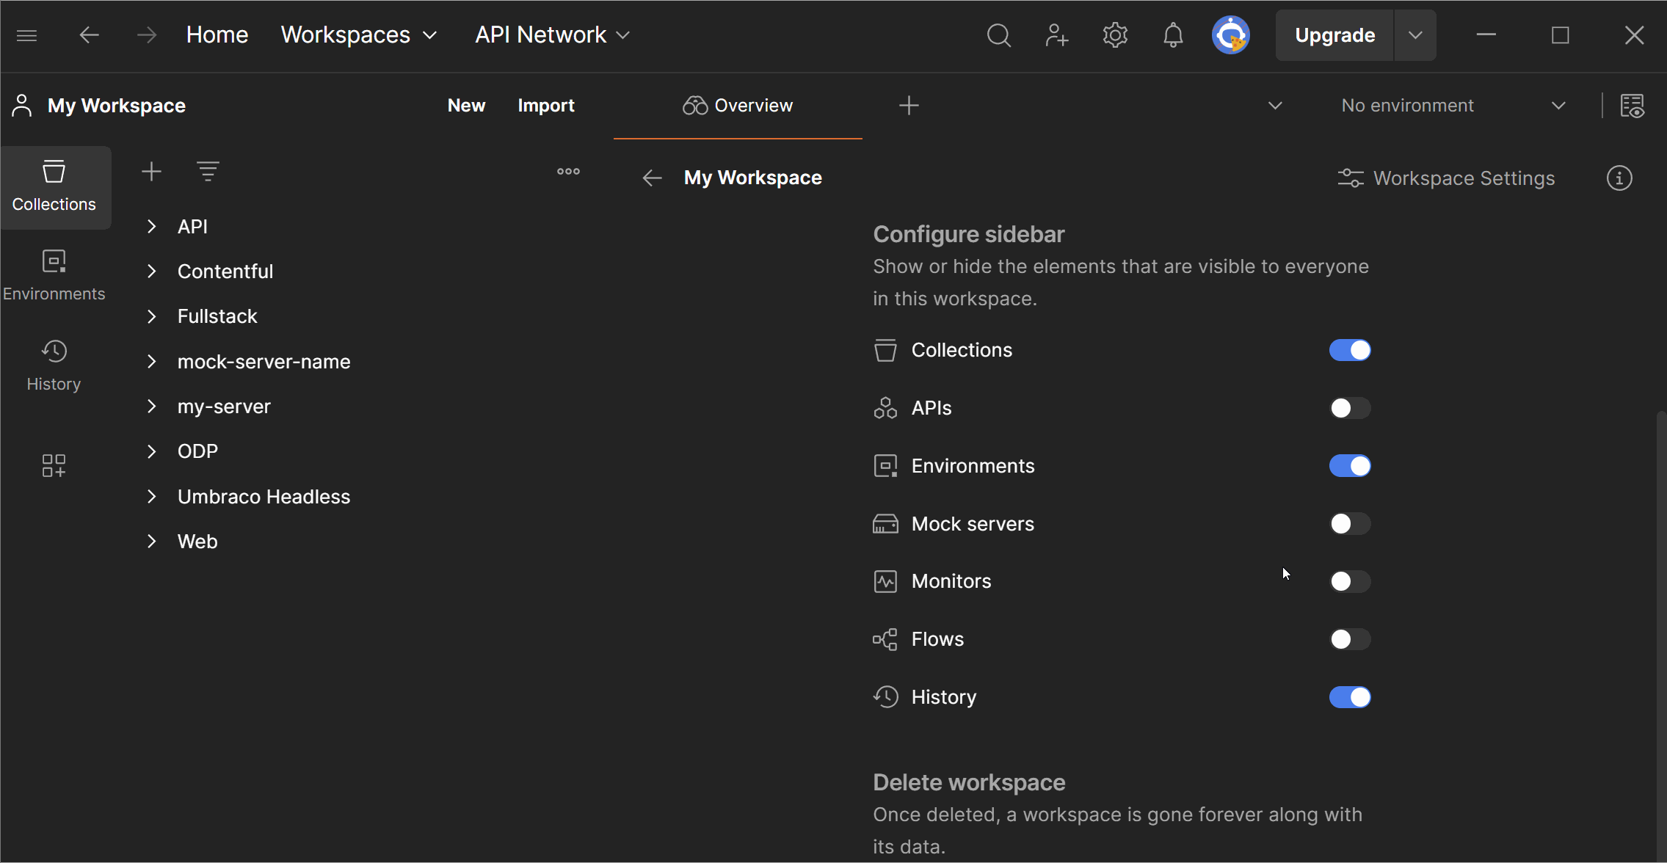Expand the Fullstack collection
The image size is (1667, 863).
tap(151, 316)
